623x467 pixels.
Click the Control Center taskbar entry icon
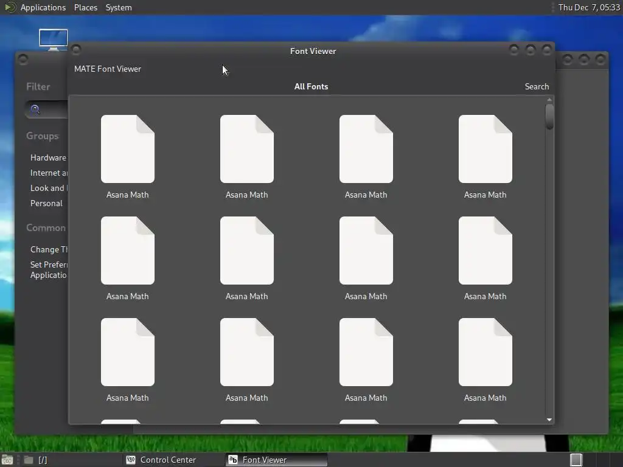click(131, 460)
